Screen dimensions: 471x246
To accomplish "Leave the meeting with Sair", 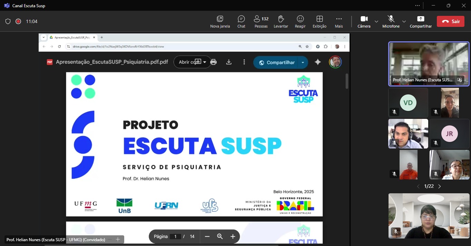I will tap(451, 21).
